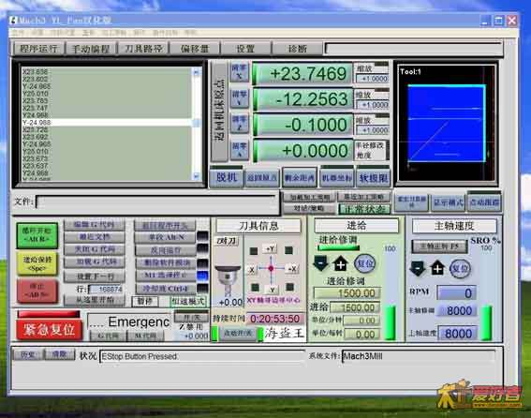Screen dimensions: 531x418
Task: Click the X scale field +1.0000
Action: pyautogui.click(x=372, y=79)
